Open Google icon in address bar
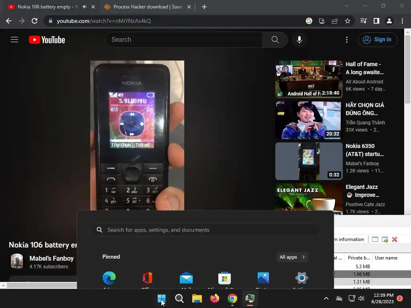 click(309, 21)
